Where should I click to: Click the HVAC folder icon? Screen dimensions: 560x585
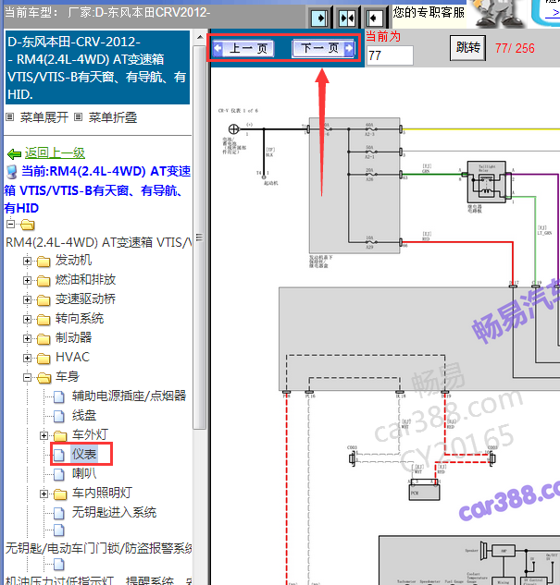click(x=44, y=359)
